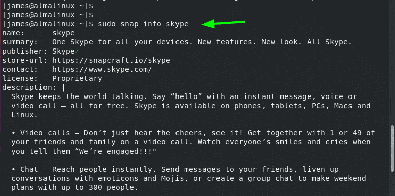This screenshot has width=395, height=196.
Task: Click the 'Proprietary' license value
Action: coord(77,78)
